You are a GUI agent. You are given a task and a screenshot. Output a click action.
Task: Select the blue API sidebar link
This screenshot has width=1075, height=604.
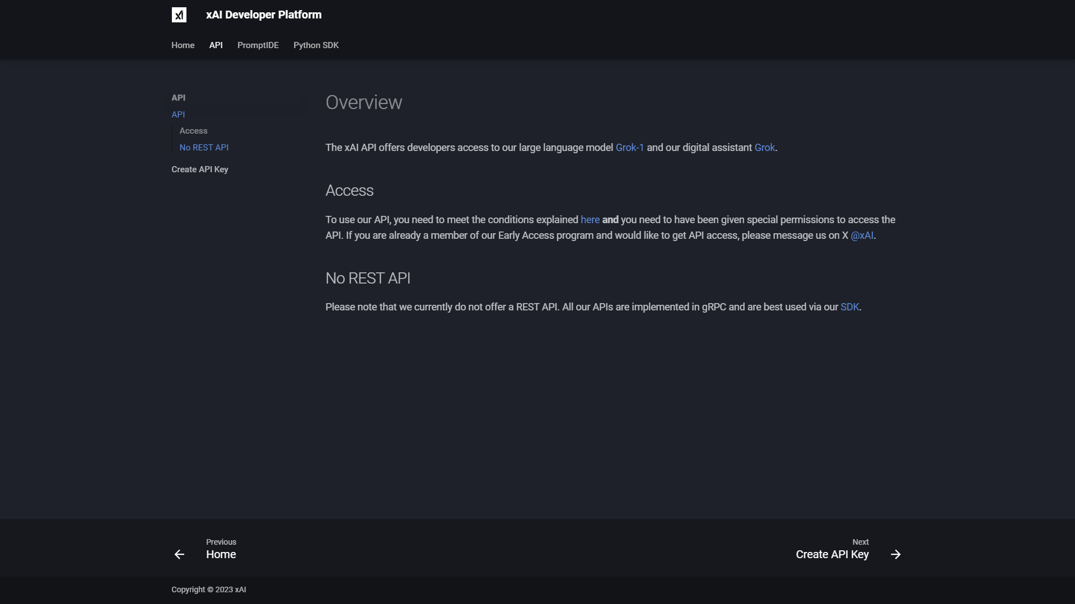coord(178,114)
